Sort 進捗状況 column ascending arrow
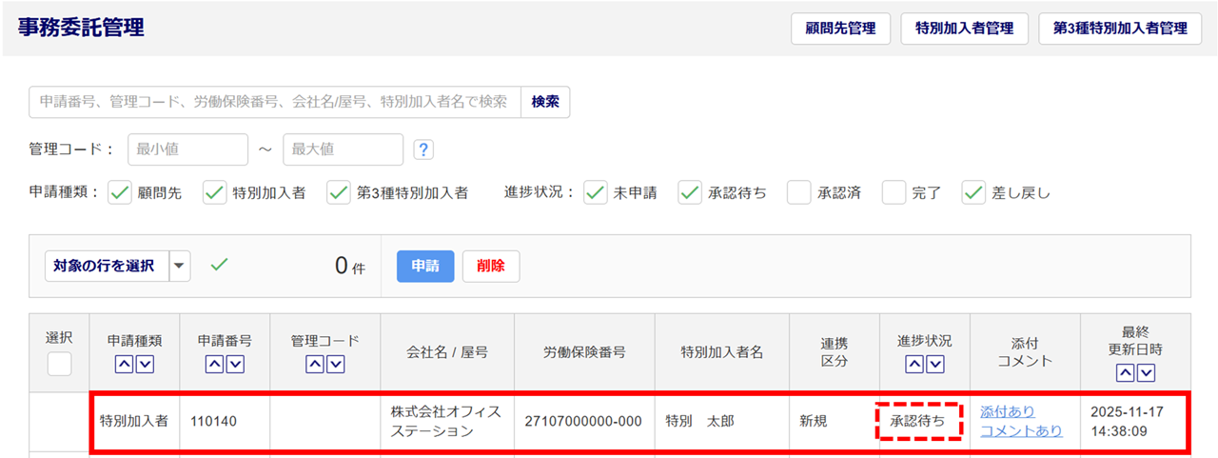1218x458 pixels. (x=913, y=364)
